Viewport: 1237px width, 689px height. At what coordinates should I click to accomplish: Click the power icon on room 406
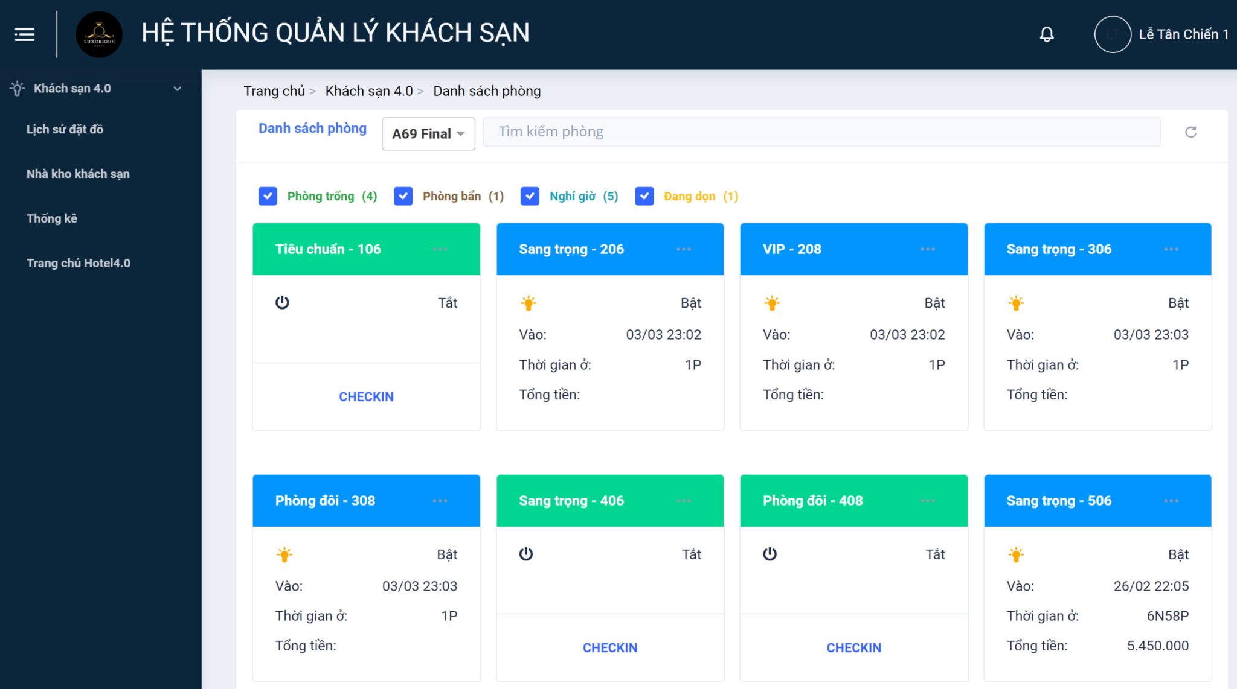(x=526, y=554)
